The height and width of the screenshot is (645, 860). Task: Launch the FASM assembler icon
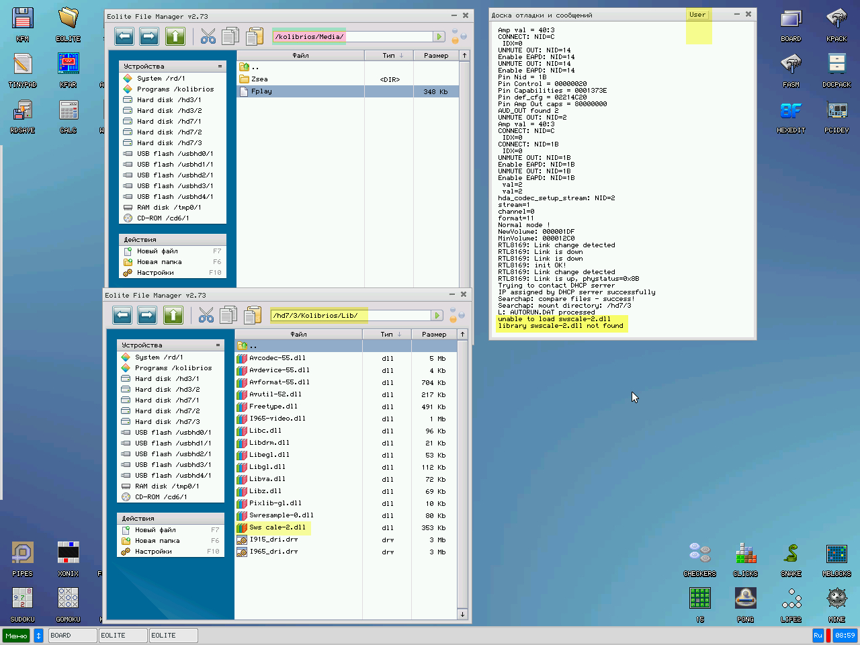coord(791,65)
